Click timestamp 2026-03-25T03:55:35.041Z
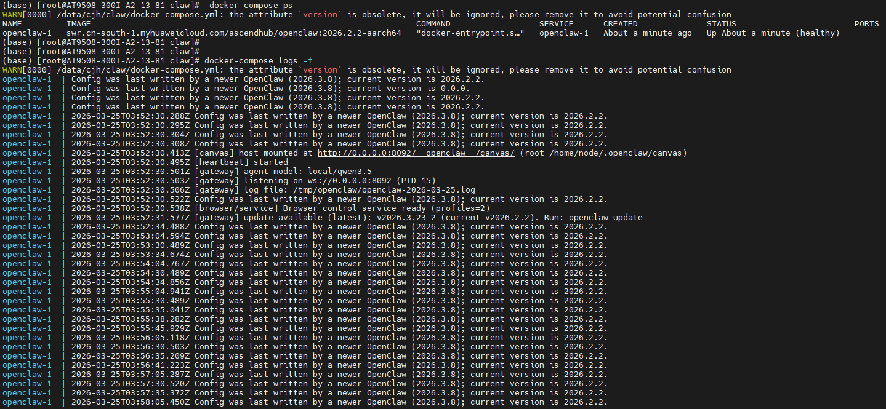 (131, 310)
